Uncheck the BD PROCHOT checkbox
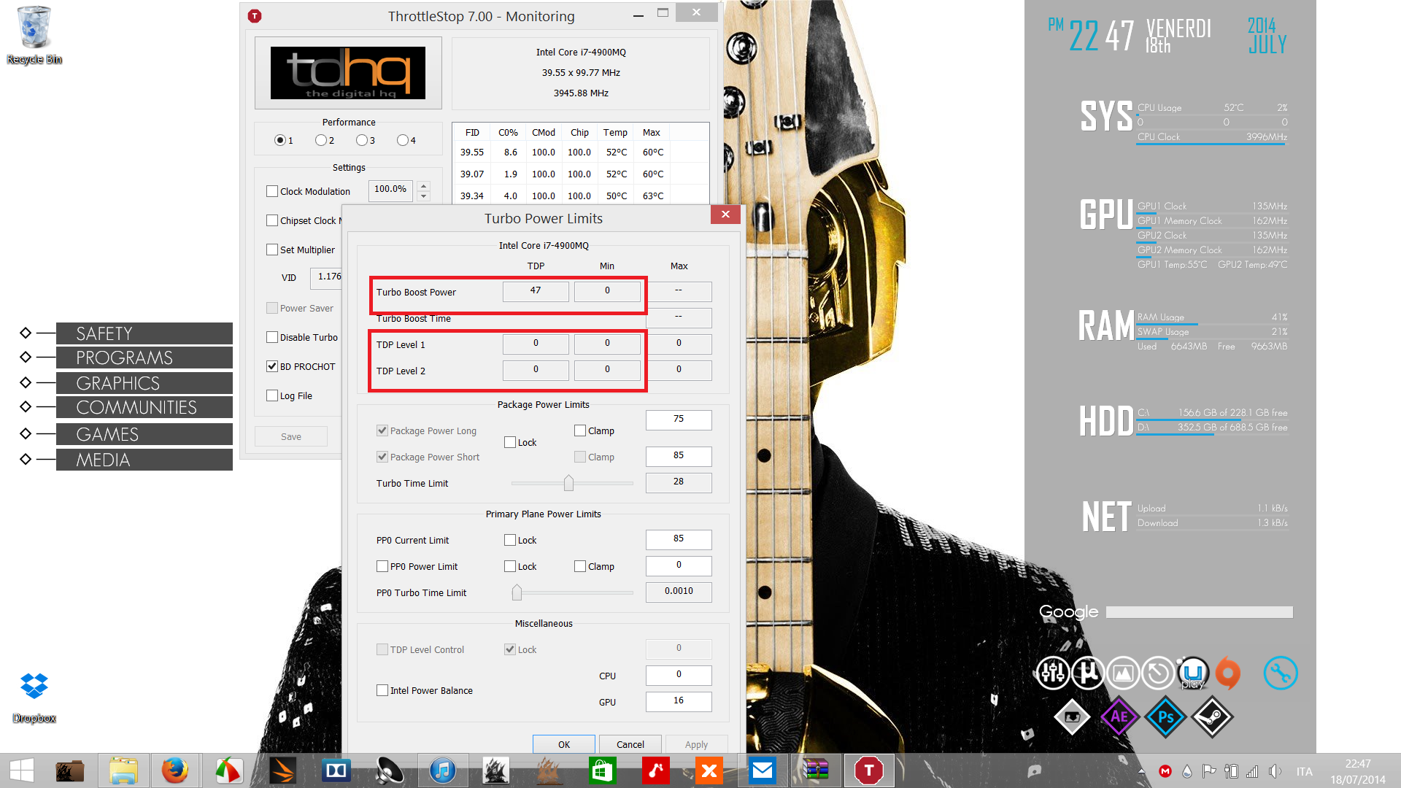The image size is (1401, 788). [x=272, y=366]
